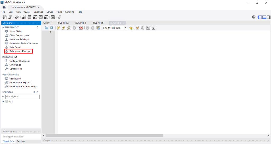Open the View menu
271x144 pixels.
(x=18, y=12)
